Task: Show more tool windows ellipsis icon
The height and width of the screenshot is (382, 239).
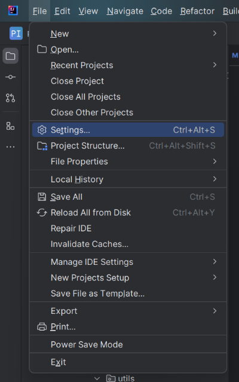Action: point(11,147)
